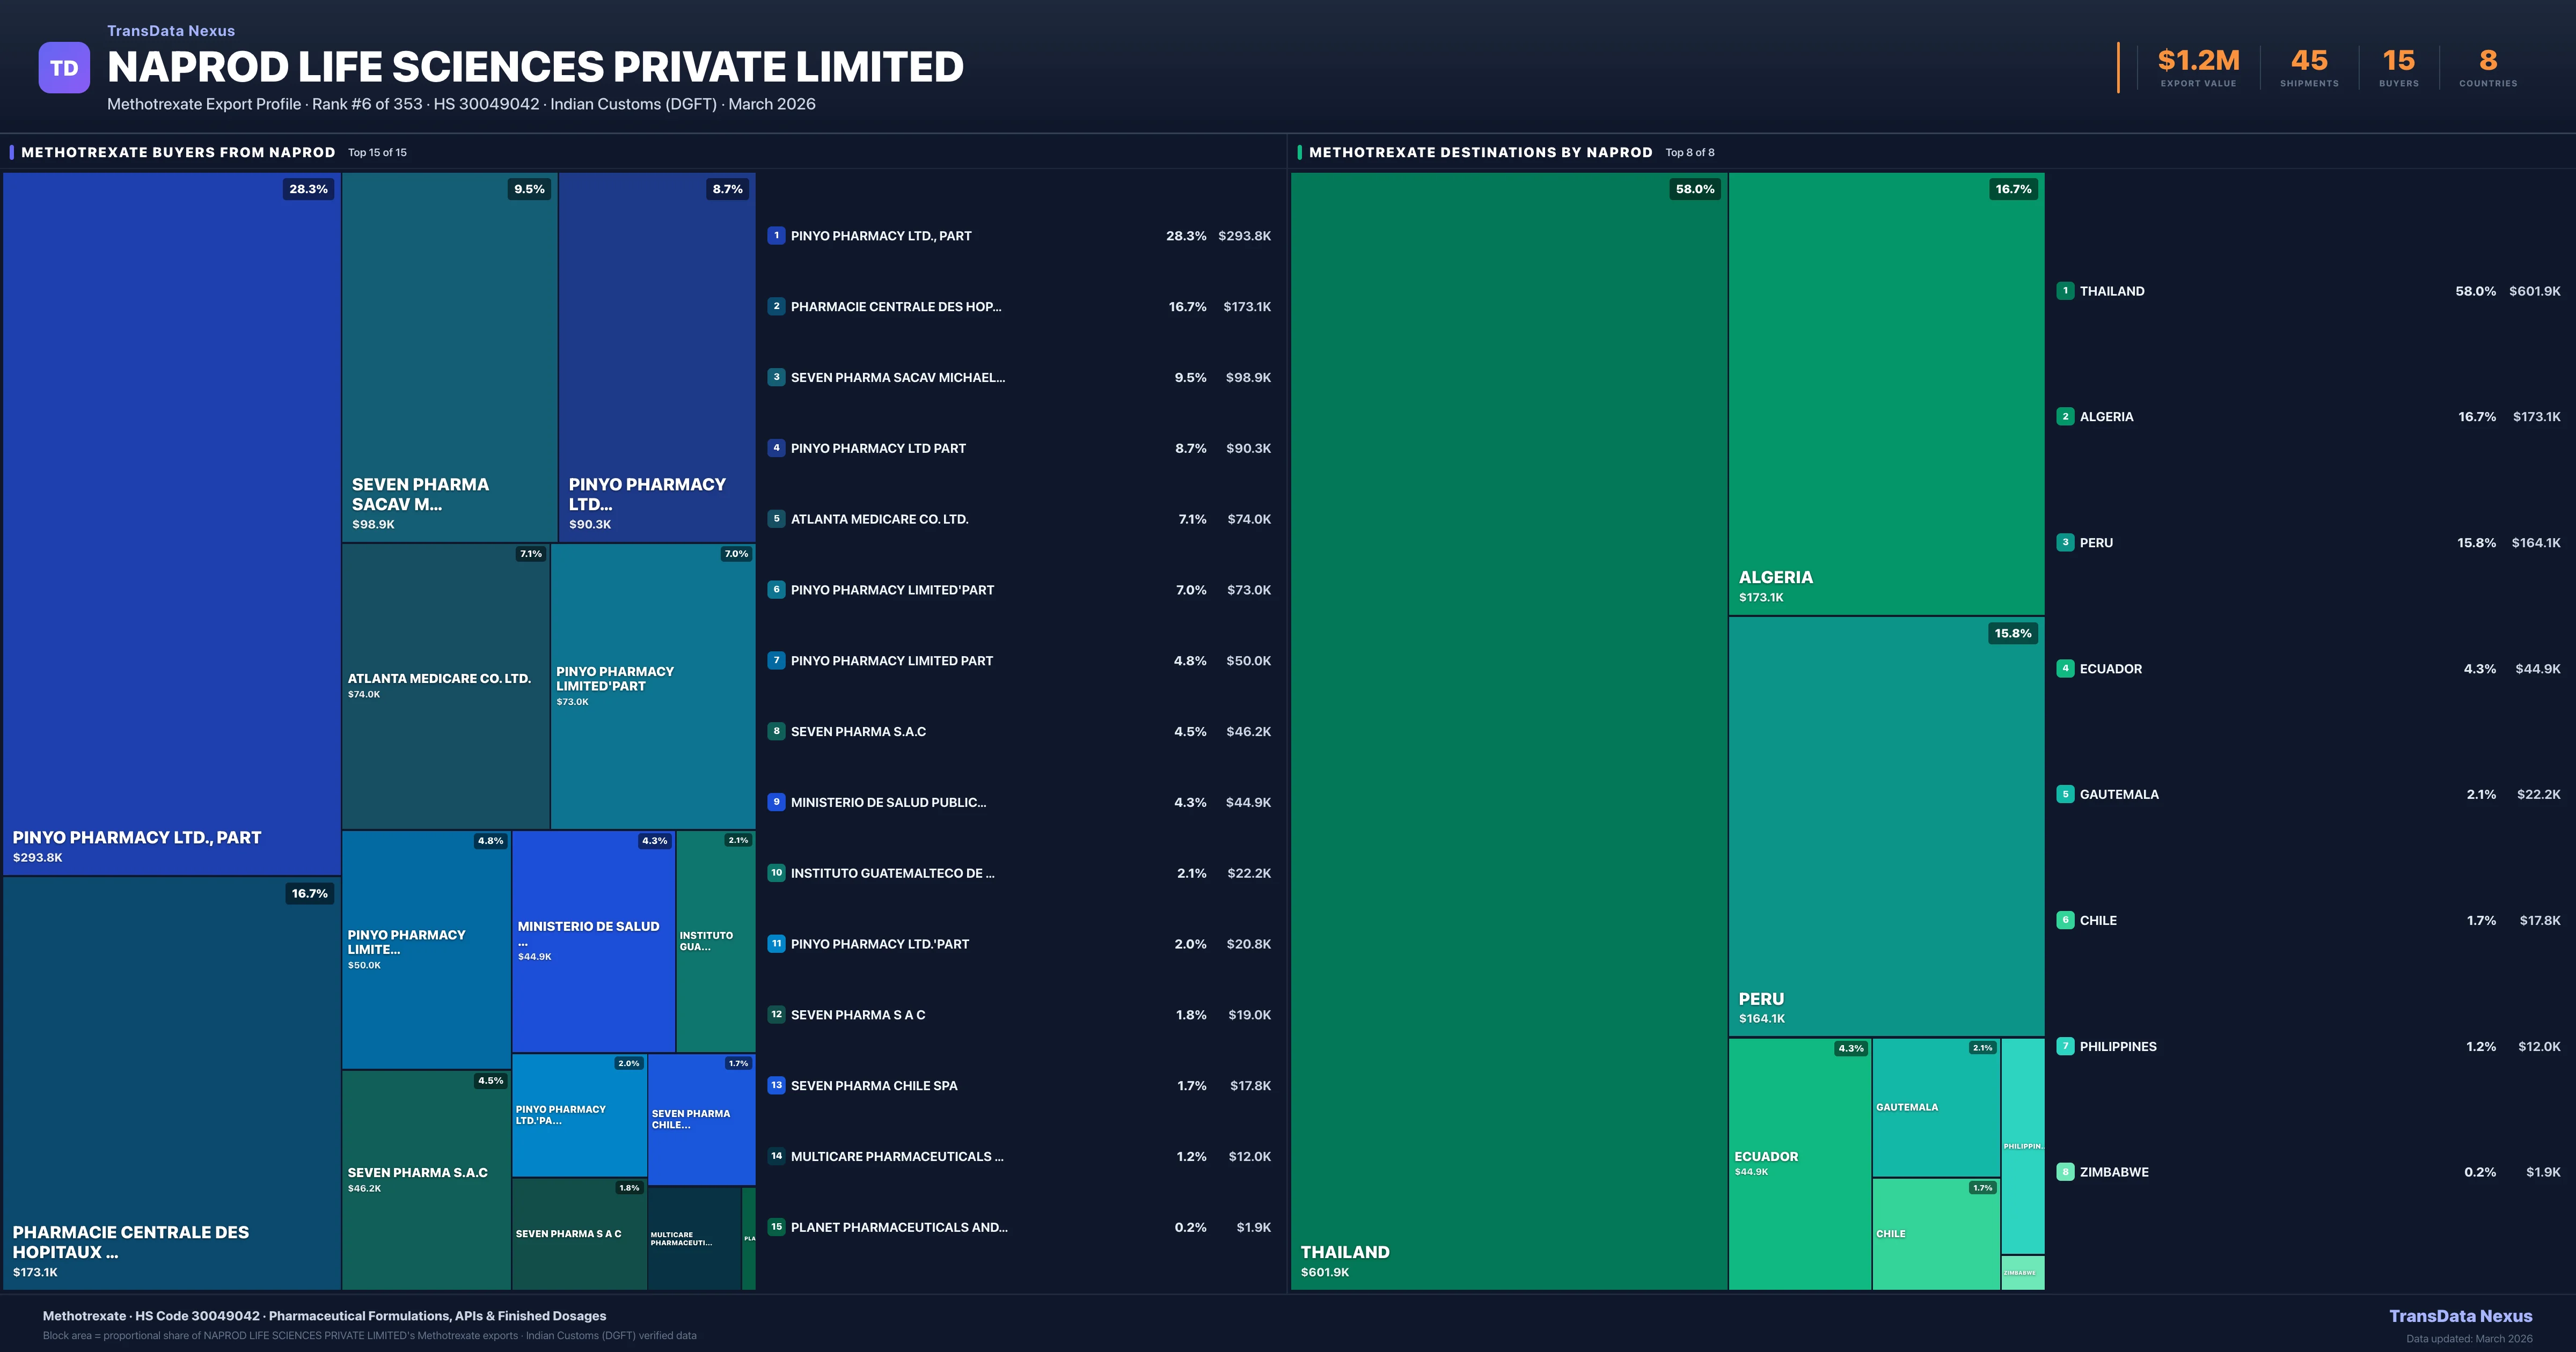2576x1352 pixels.
Task: Select the ALGERIA treemap block
Action: pyautogui.click(x=1886, y=394)
